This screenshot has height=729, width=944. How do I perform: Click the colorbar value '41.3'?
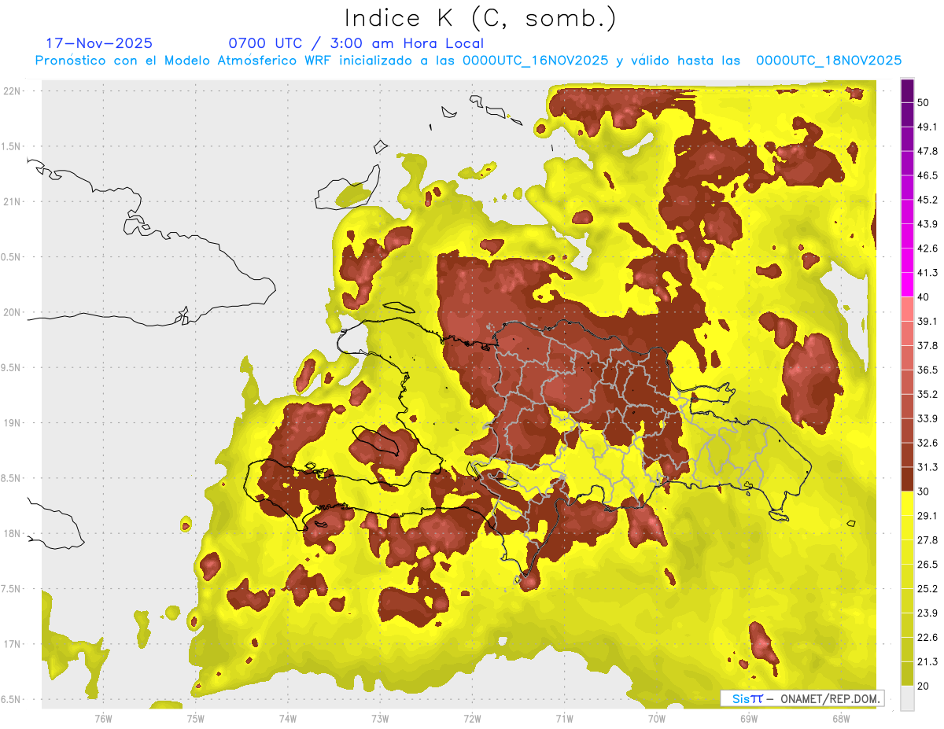pos(927,273)
